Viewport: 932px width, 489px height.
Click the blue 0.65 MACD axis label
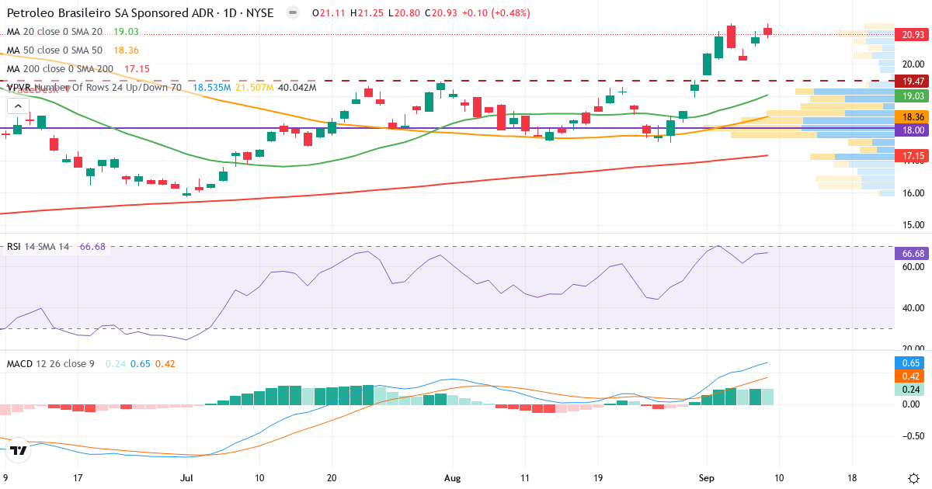(909, 362)
